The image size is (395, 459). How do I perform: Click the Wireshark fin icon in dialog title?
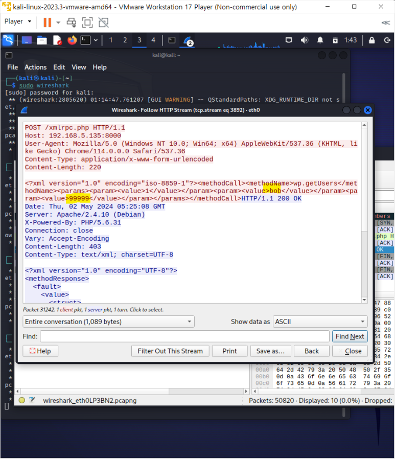pos(24,110)
